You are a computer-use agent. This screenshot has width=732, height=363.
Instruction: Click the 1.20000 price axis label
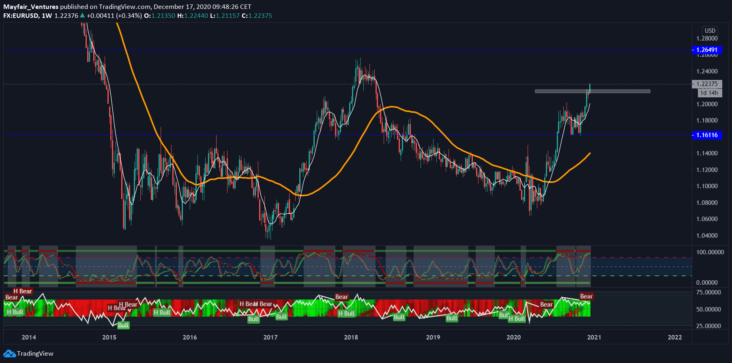pyautogui.click(x=707, y=104)
